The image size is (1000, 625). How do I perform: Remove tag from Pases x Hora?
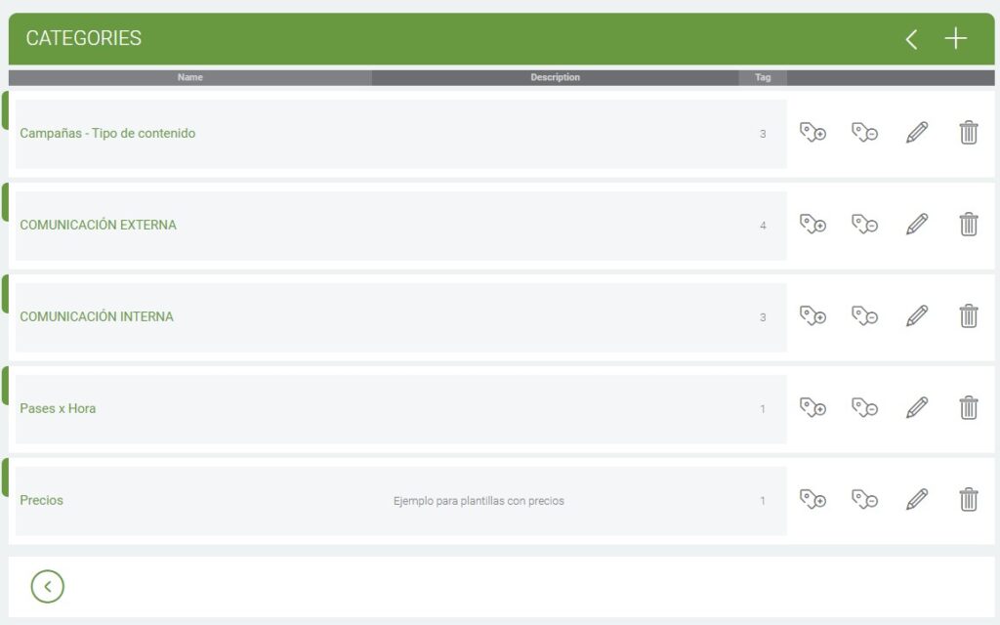[864, 408]
